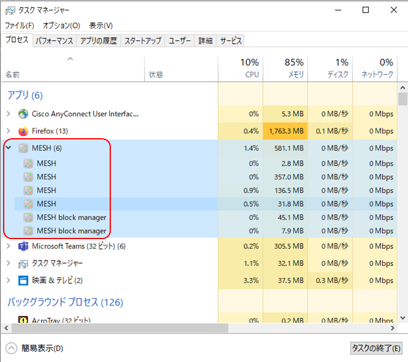Viewport: 408px width, 362px height.
Task: Click the タスクの終了(E) button
Action: (376, 348)
